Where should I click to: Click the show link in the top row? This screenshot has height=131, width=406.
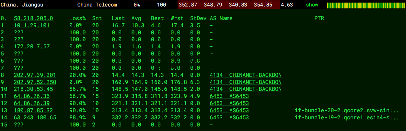312,5
